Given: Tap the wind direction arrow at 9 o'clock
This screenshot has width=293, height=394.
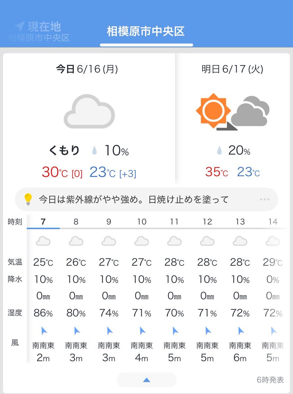Looking at the screenshot, I should (x=110, y=331).
